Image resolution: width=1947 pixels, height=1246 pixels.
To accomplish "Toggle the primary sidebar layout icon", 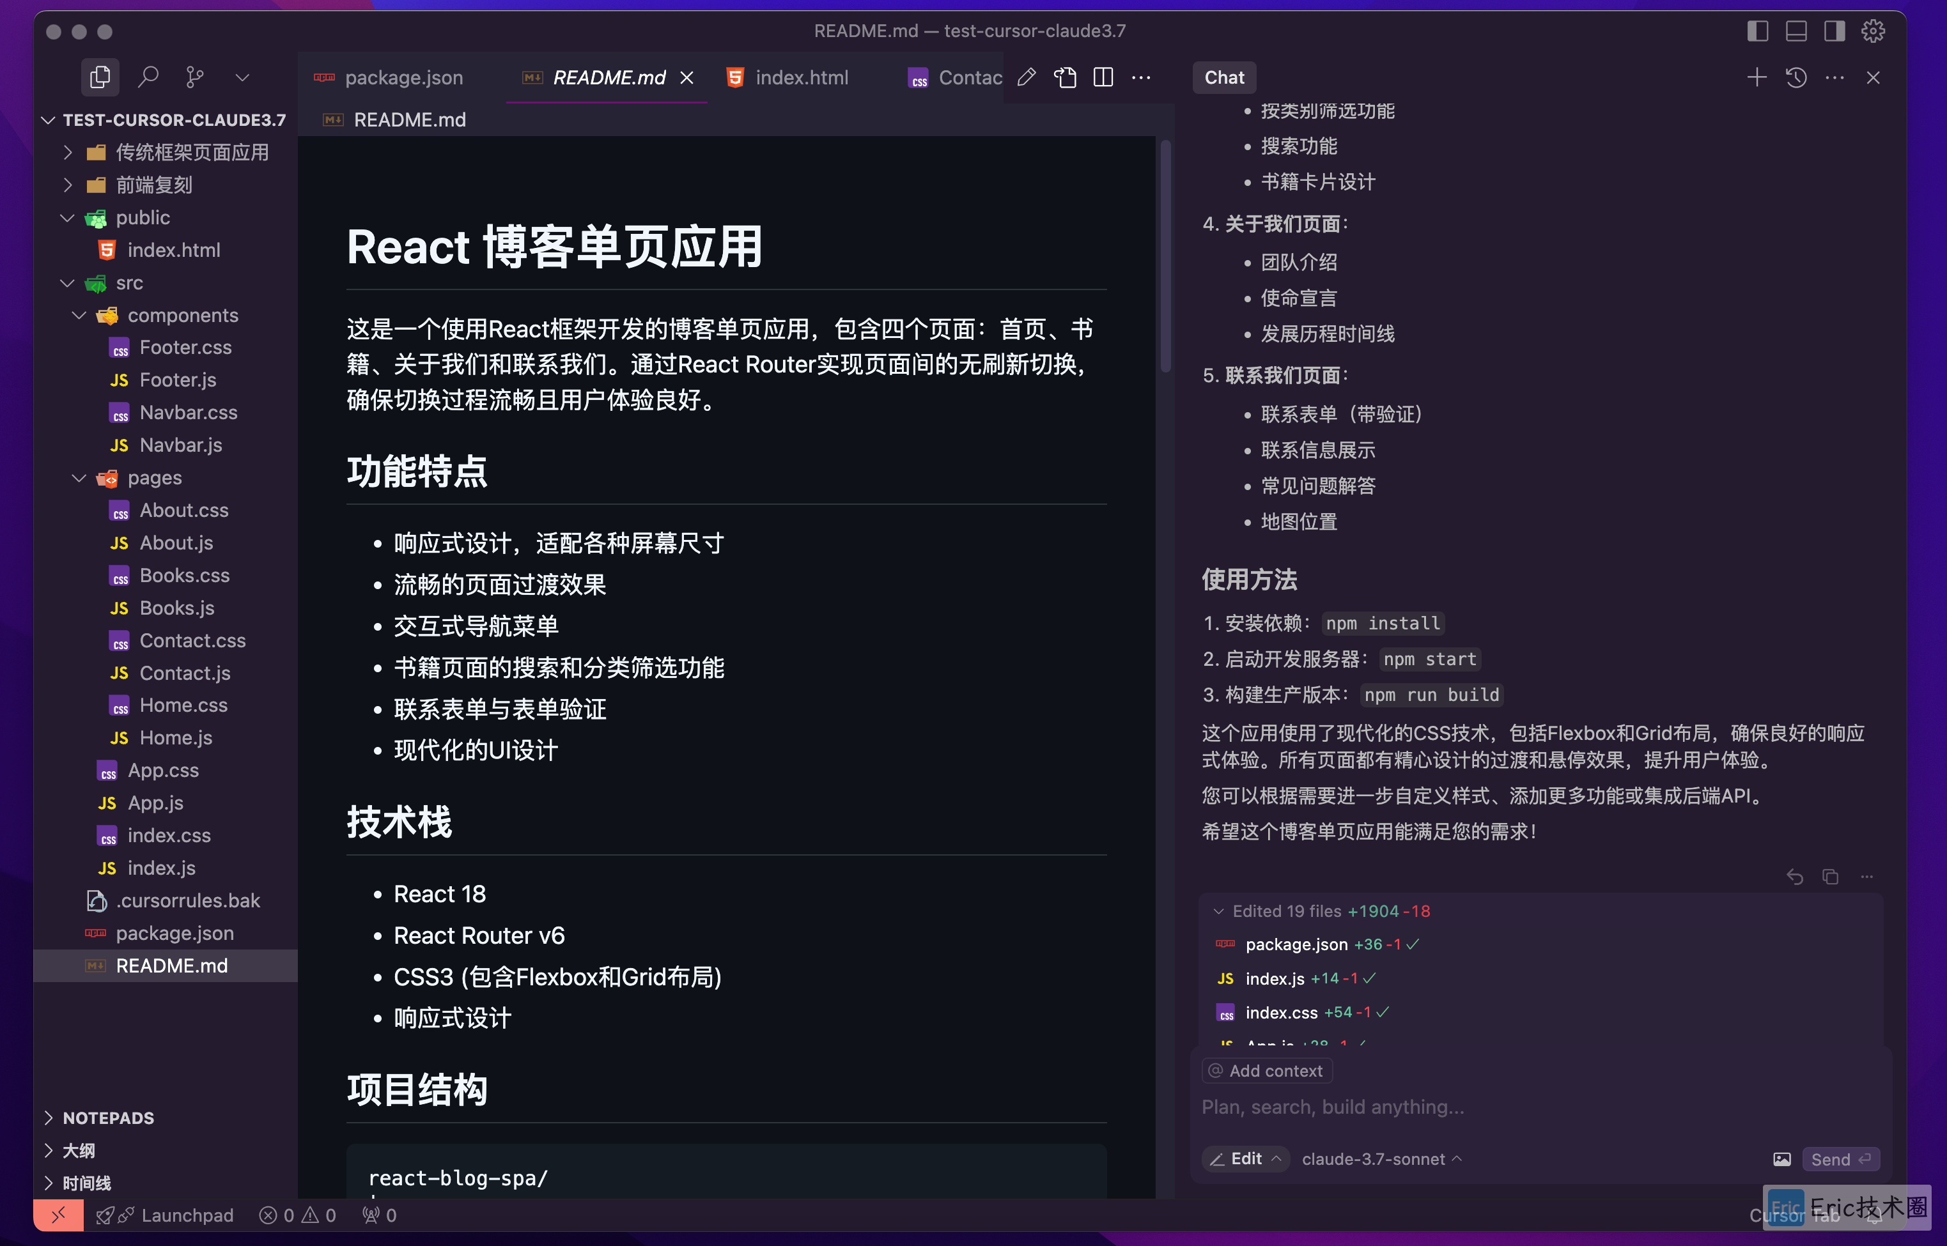I will pos(1757,31).
